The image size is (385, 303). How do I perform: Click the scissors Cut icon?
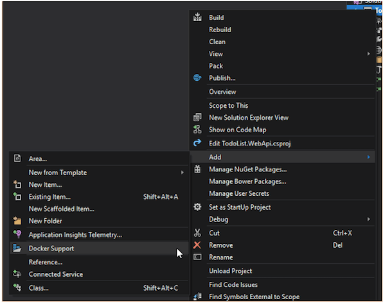coord(197,232)
